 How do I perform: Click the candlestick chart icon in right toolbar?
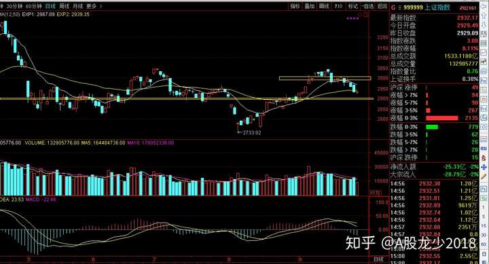[x=484, y=62]
